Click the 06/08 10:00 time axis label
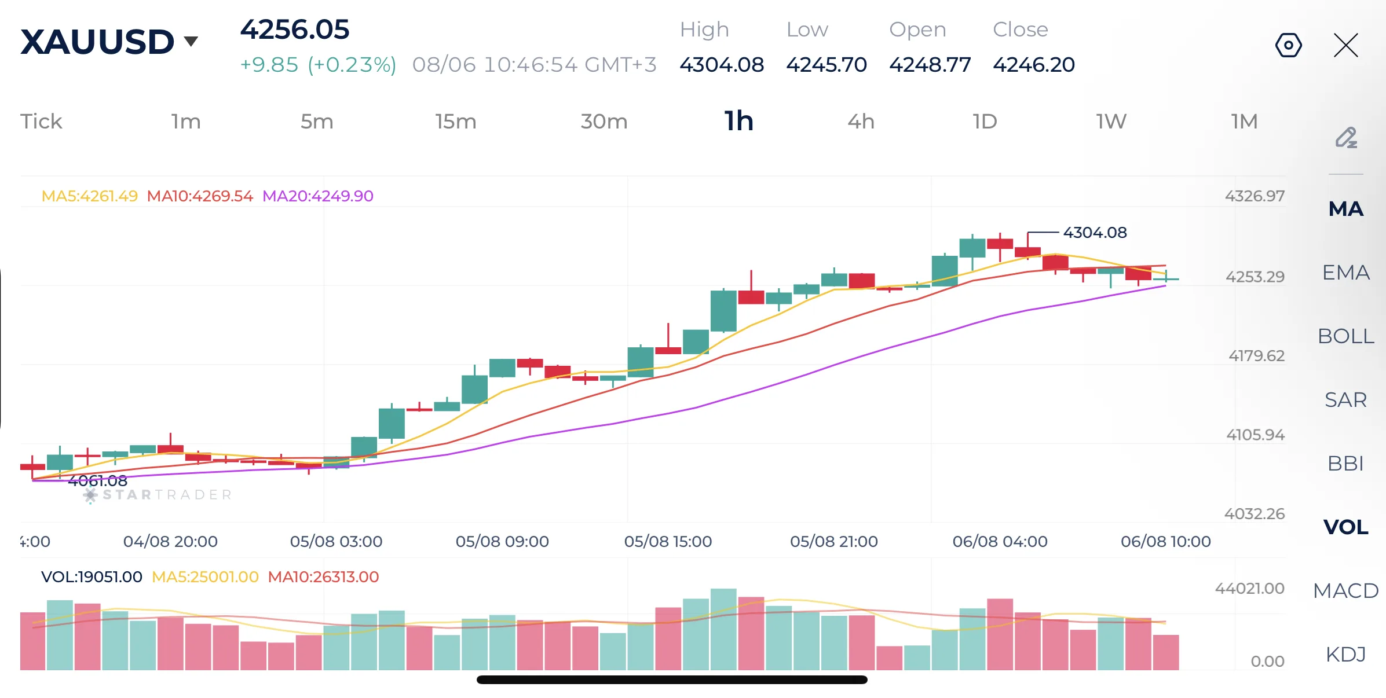The width and height of the screenshot is (1386, 698). point(1165,542)
